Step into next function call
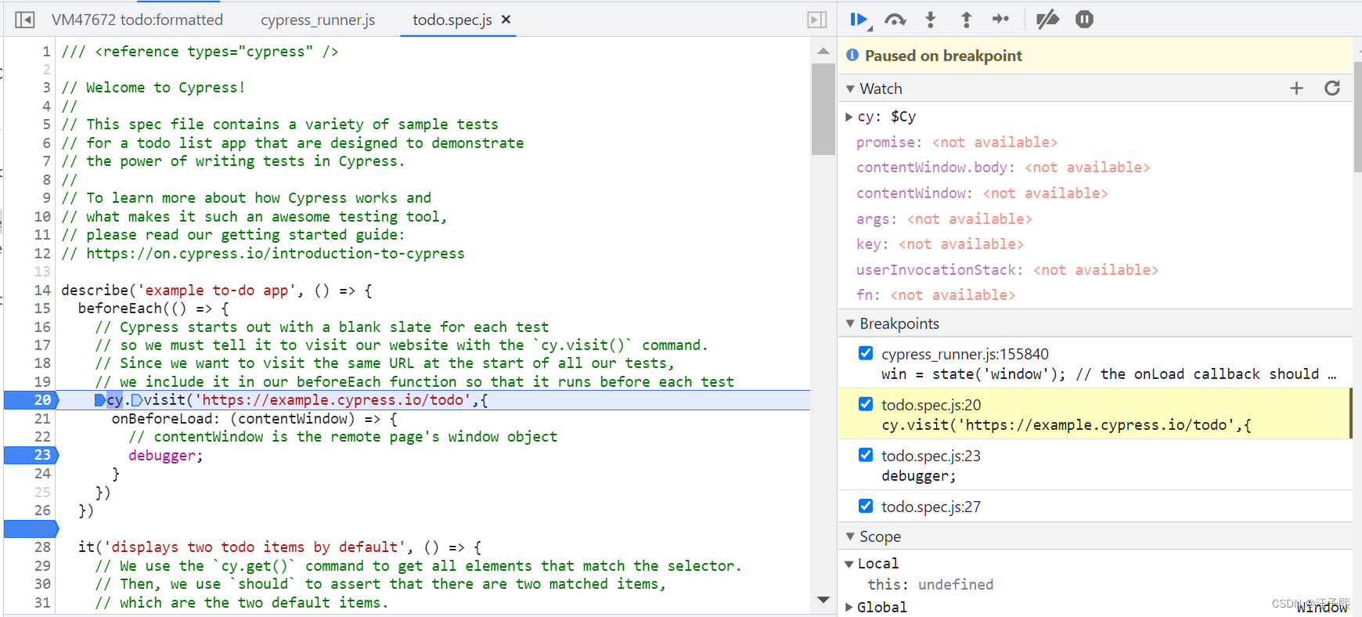This screenshot has width=1362, height=617. point(930,20)
